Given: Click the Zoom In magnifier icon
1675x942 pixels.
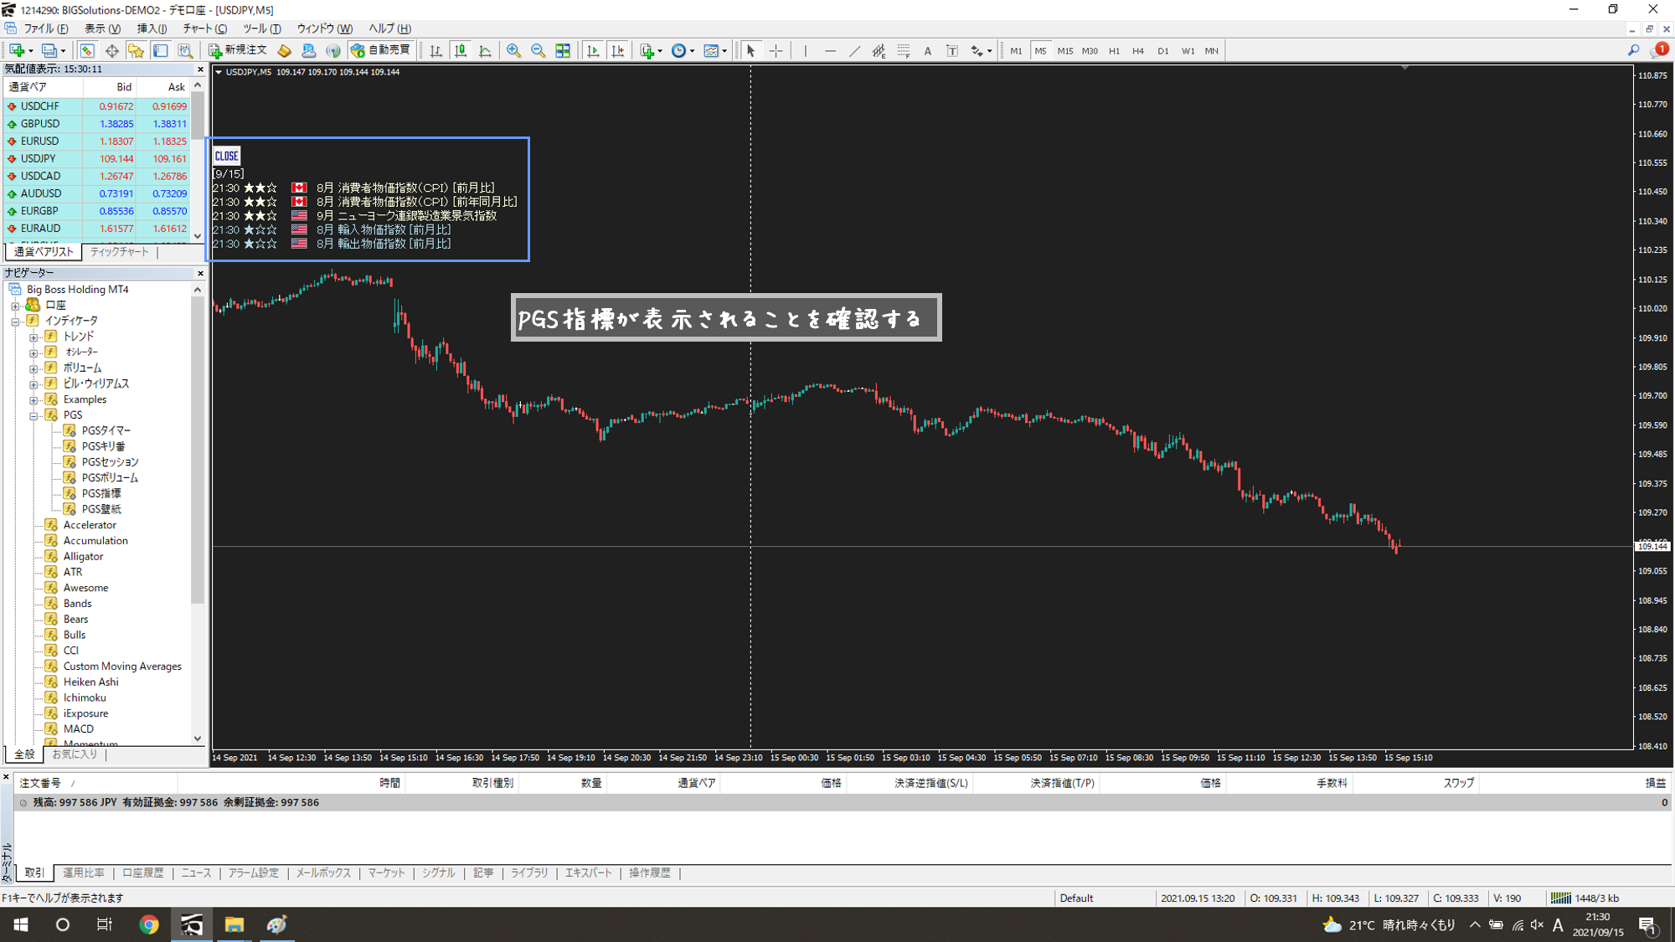Looking at the screenshot, I should coord(513,51).
